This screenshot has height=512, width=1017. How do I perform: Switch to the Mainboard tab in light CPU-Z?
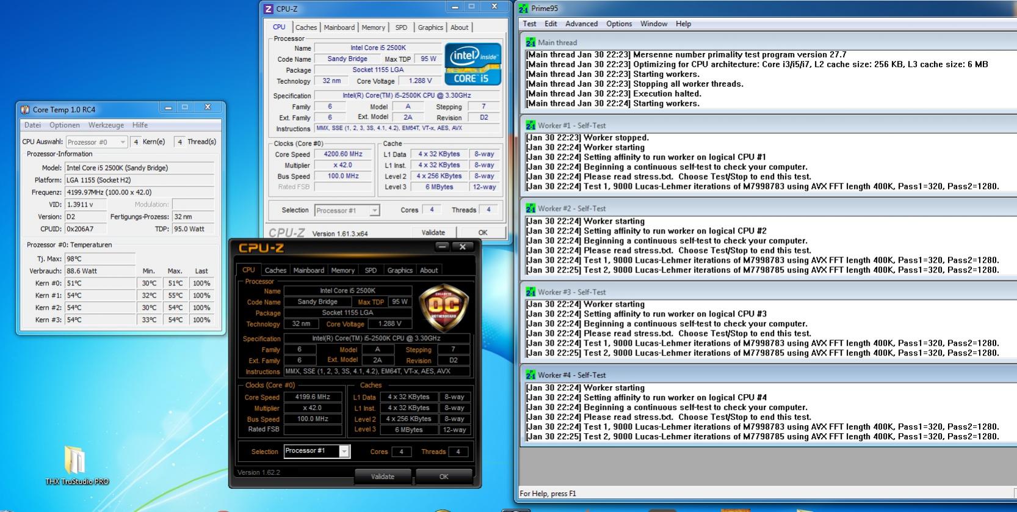tap(339, 27)
